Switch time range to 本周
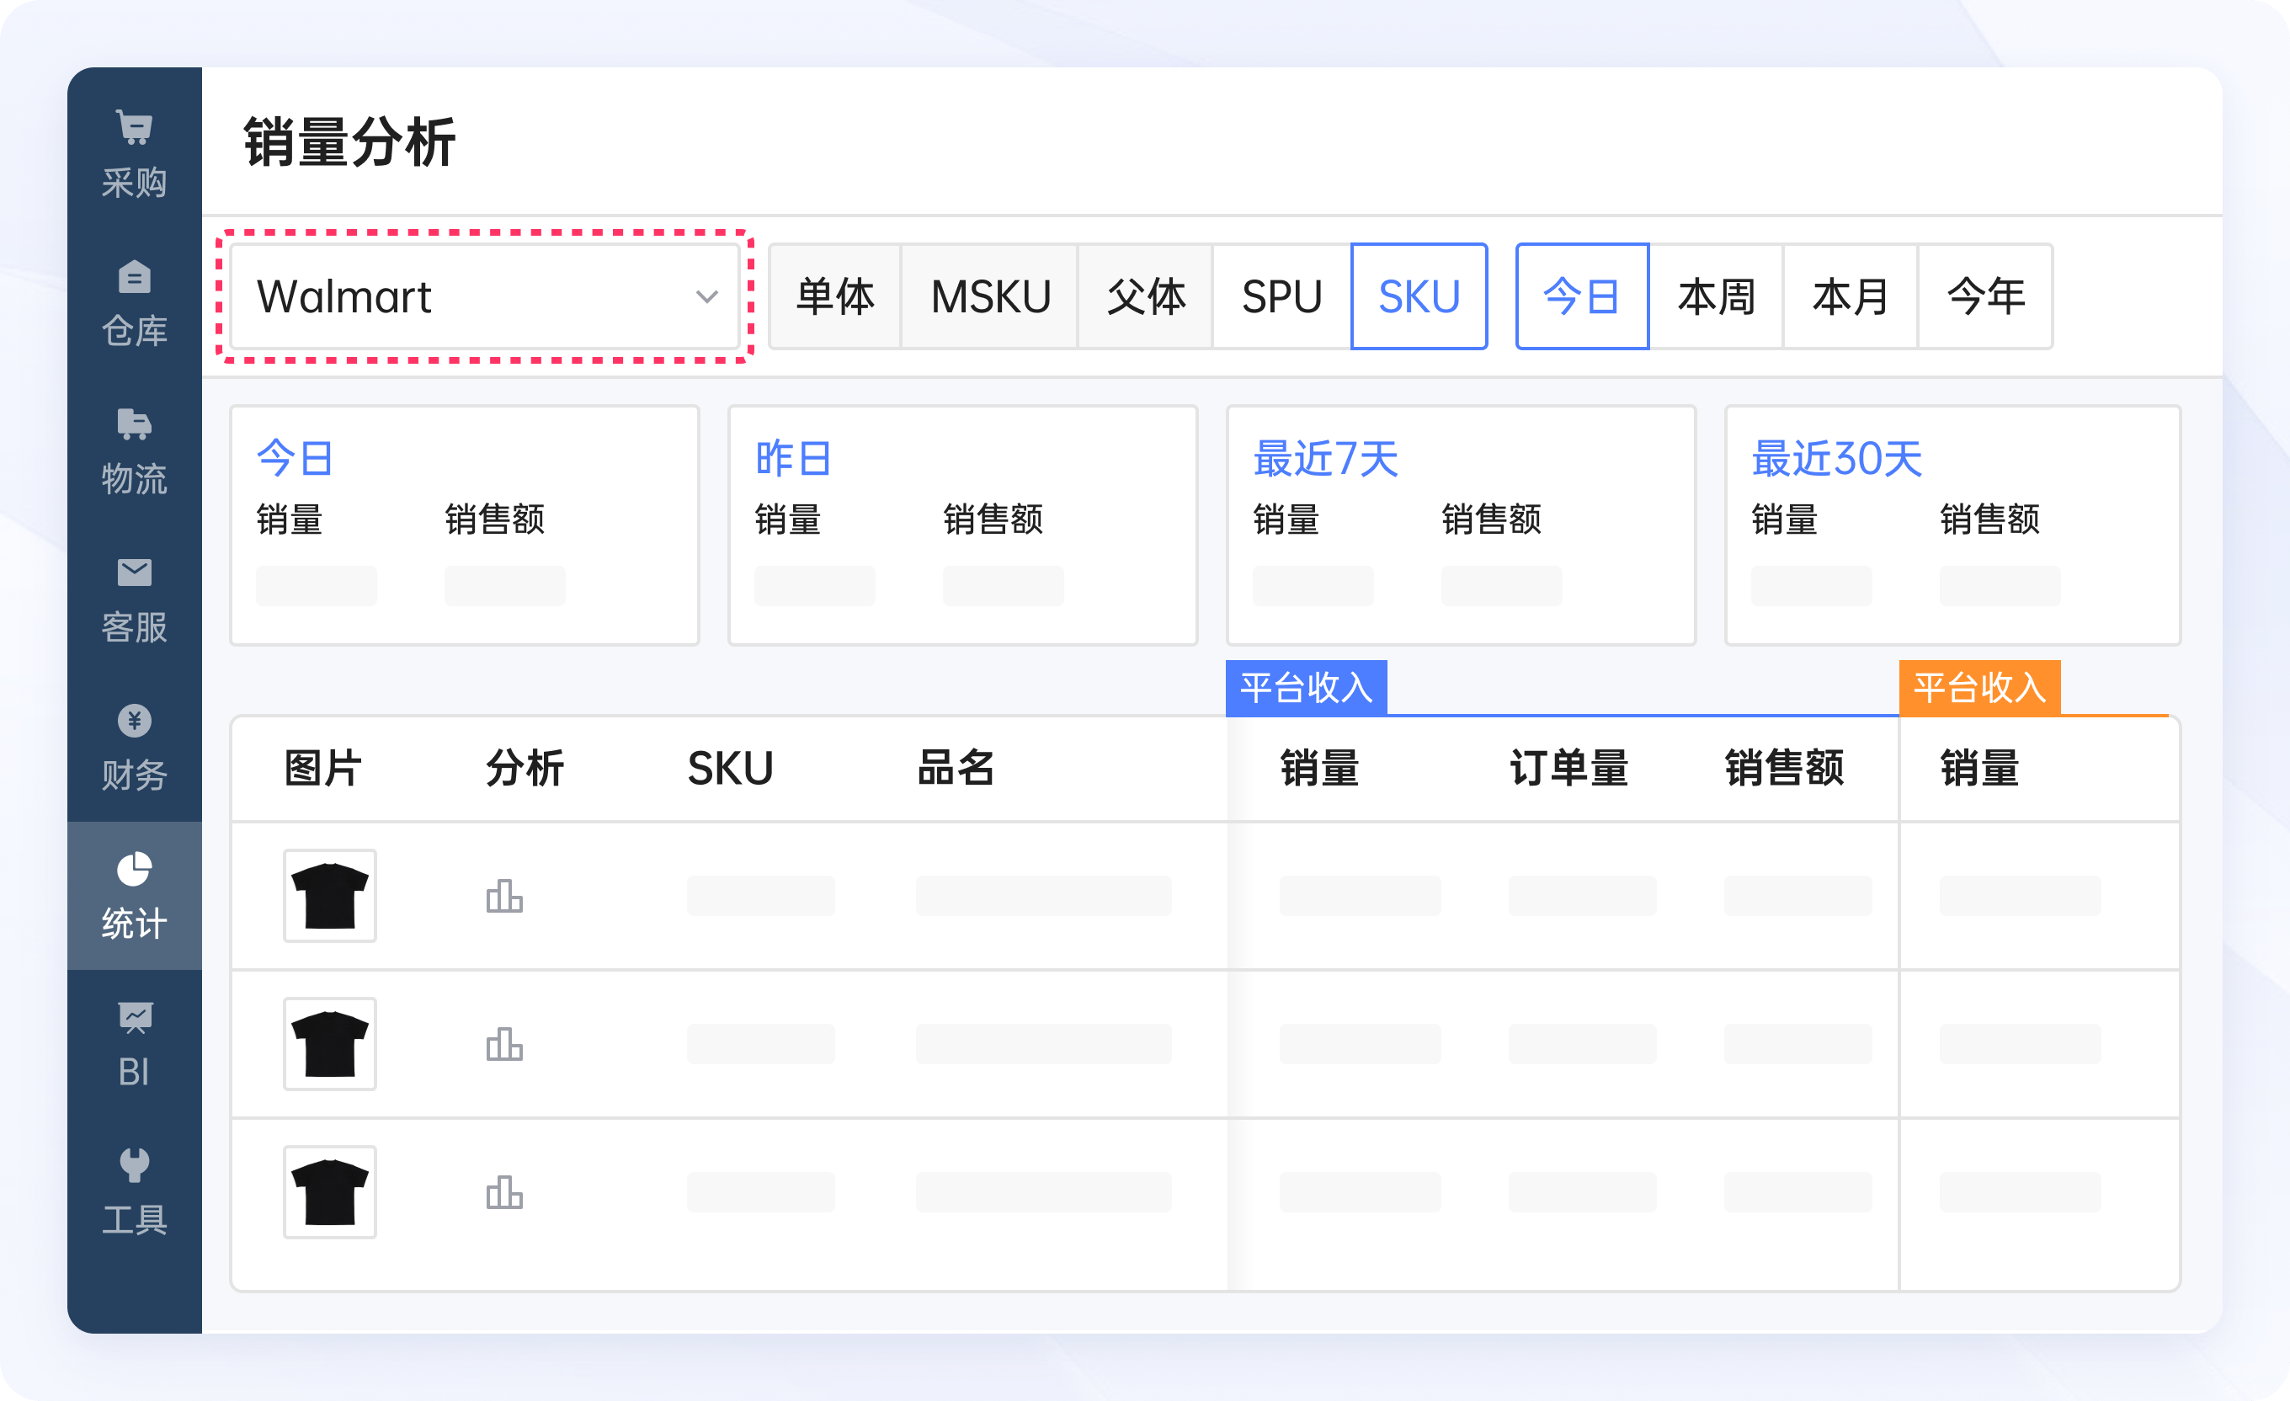The height and width of the screenshot is (1401, 2290). click(x=1715, y=296)
